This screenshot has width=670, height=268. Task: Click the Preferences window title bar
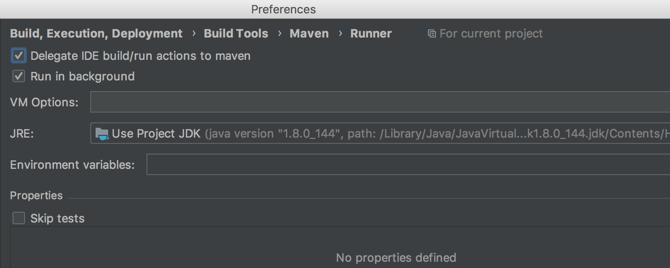335,9
